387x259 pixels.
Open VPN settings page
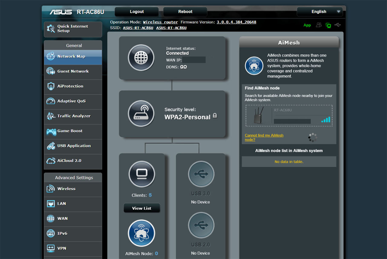73,248
